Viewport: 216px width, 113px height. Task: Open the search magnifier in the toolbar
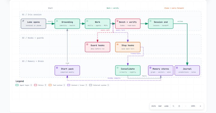point(173,106)
